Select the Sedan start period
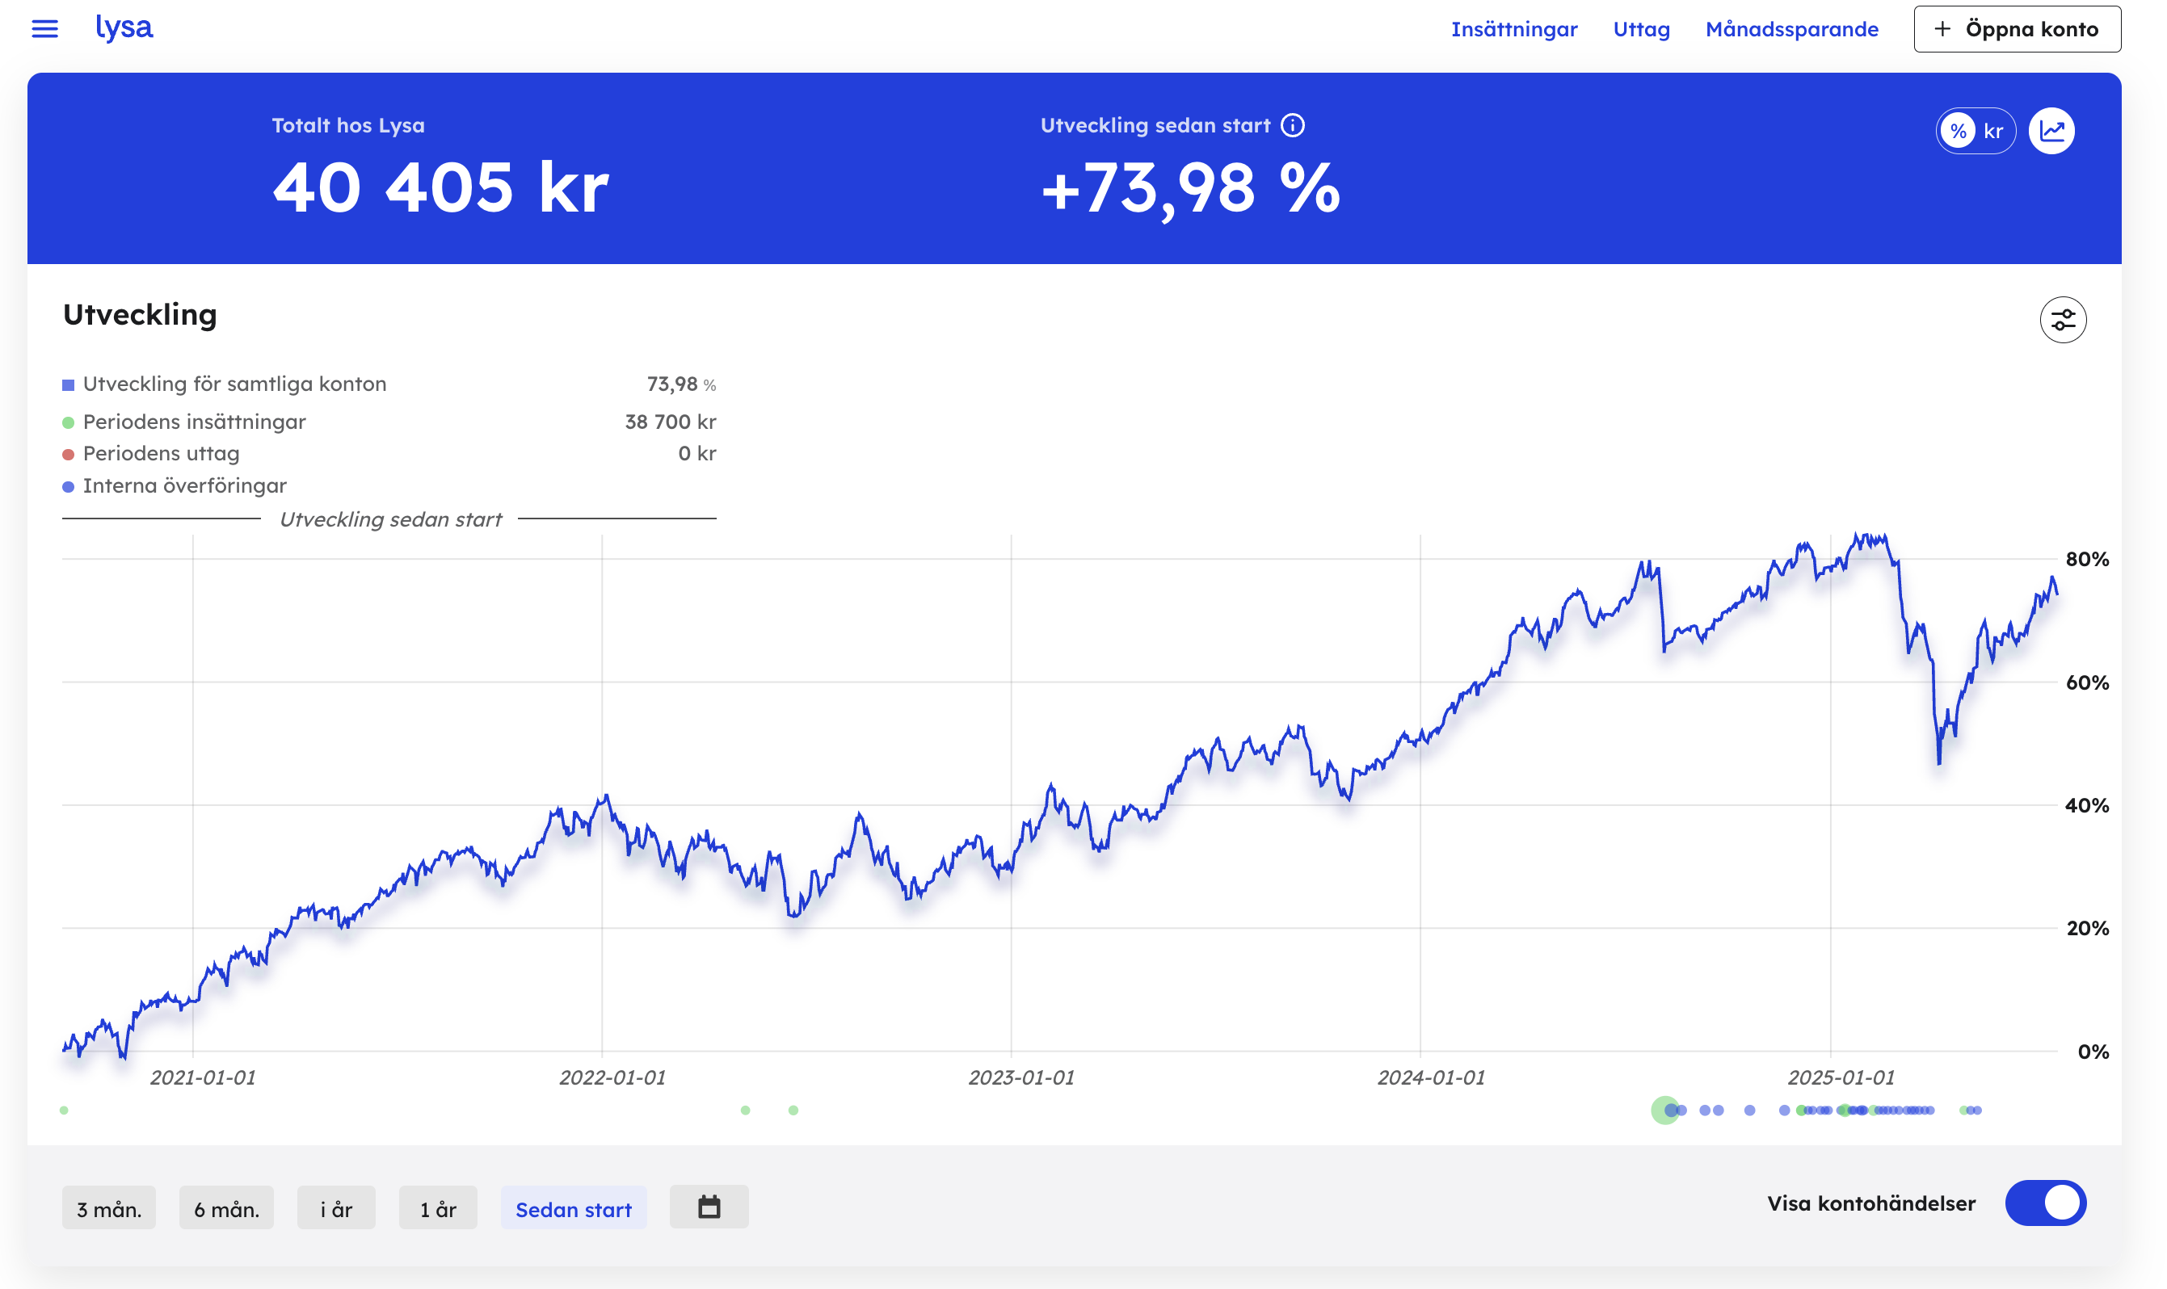2167x1289 pixels. pos(574,1207)
